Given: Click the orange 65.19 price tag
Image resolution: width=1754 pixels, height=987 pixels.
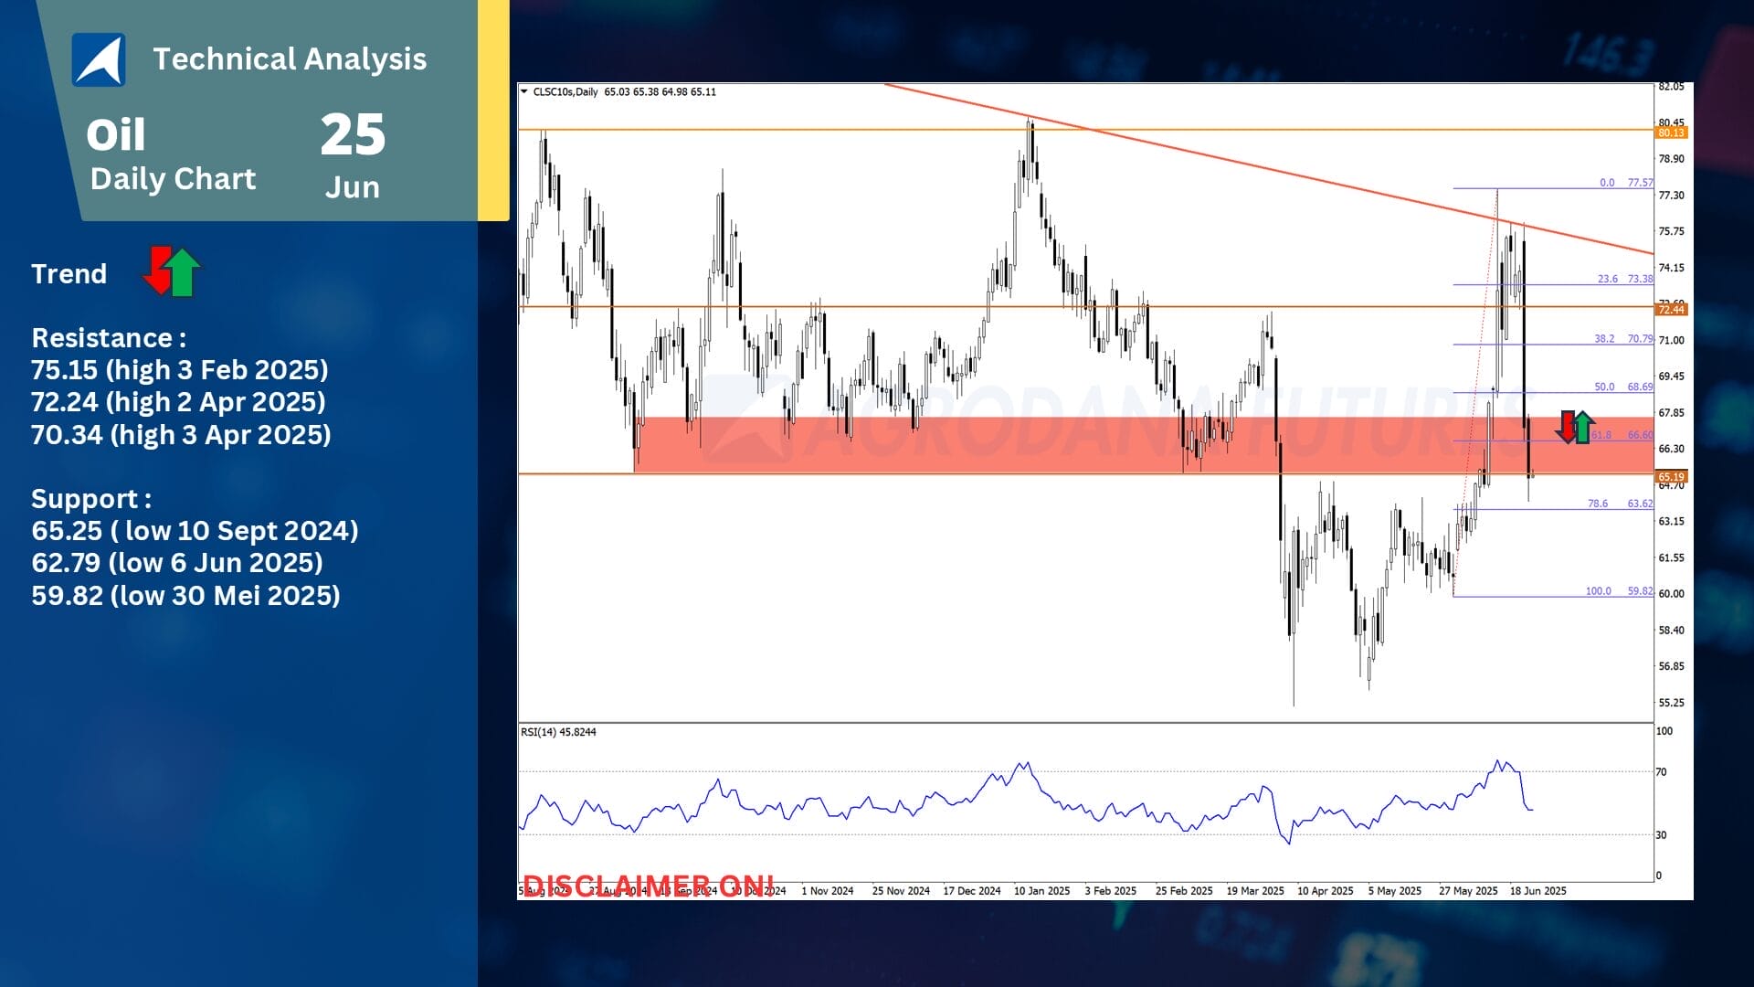Looking at the screenshot, I should click(x=1671, y=477).
